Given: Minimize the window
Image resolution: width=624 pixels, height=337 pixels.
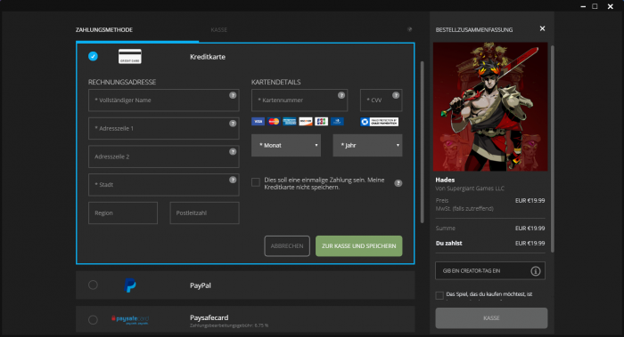Looking at the screenshot, I should click(583, 6).
